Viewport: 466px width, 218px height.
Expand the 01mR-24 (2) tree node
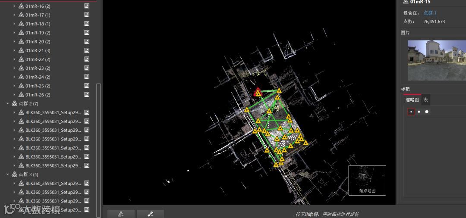(x=14, y=77)
